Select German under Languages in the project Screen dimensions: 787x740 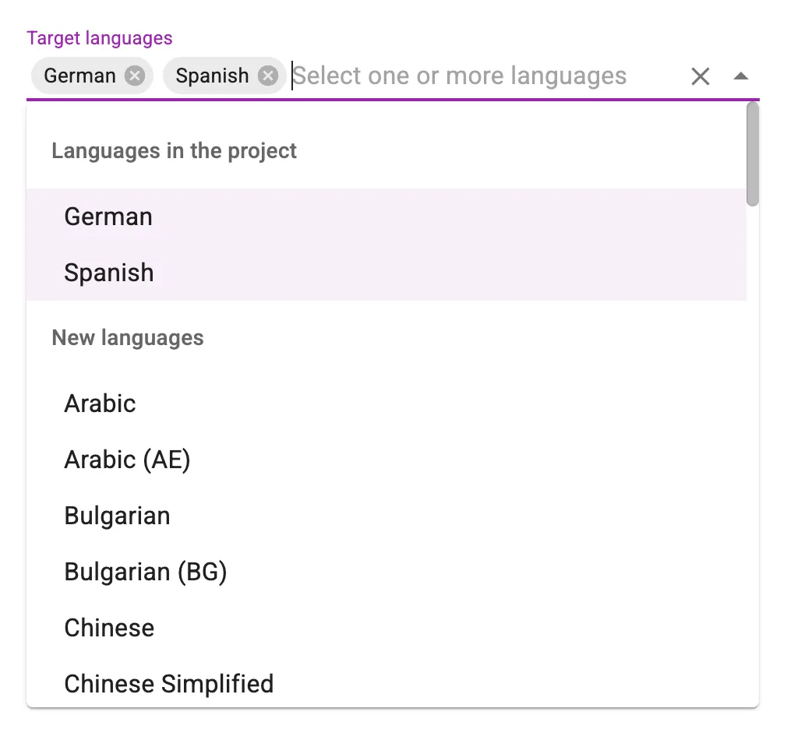[108, 217]
